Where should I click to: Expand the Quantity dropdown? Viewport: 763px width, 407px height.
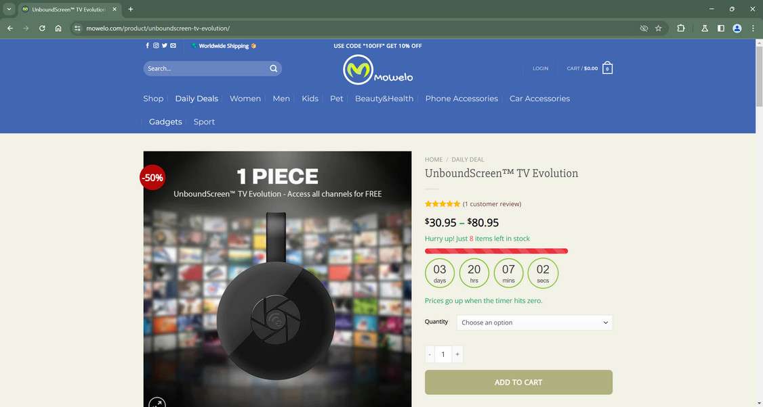(x=534, y=322)
